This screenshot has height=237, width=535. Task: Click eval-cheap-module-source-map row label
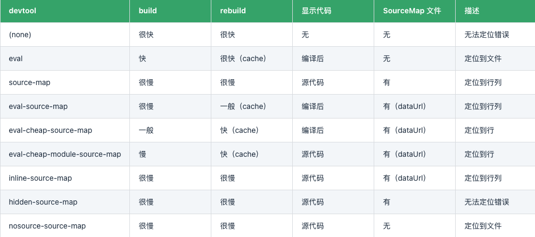tap(65, 154)
